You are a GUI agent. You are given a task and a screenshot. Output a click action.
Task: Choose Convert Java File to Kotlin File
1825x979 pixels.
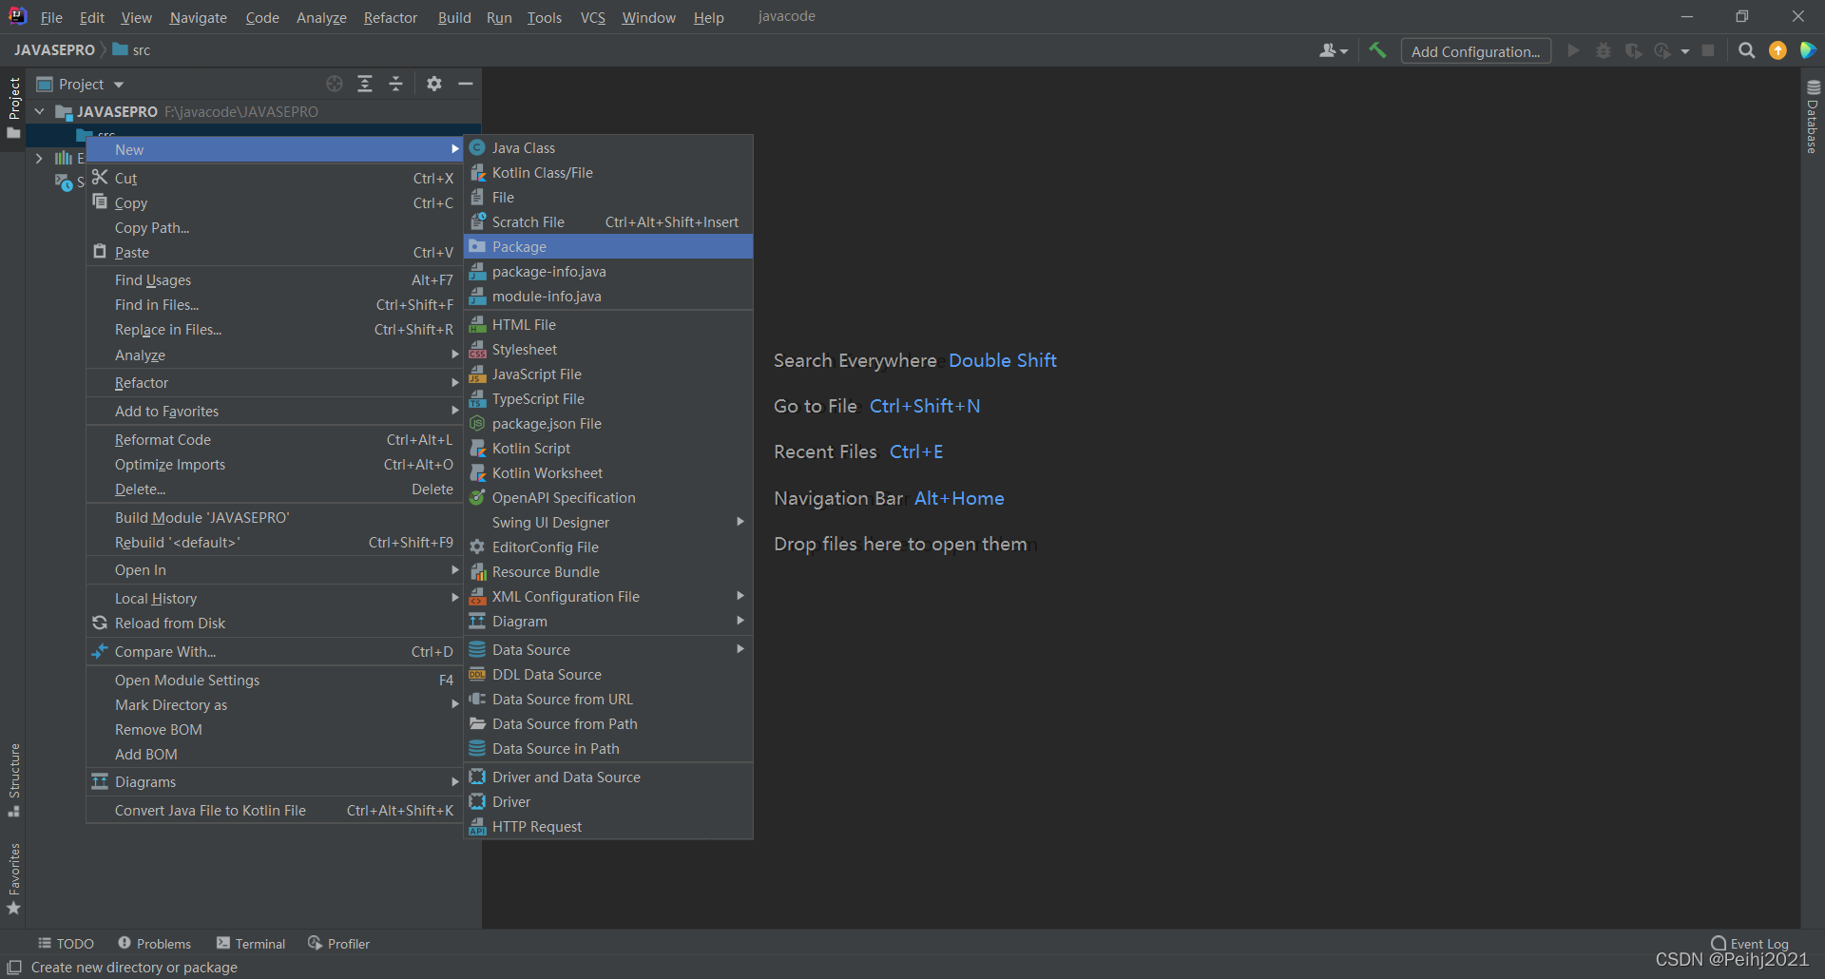pyautogui.click(x=274, y=811)
